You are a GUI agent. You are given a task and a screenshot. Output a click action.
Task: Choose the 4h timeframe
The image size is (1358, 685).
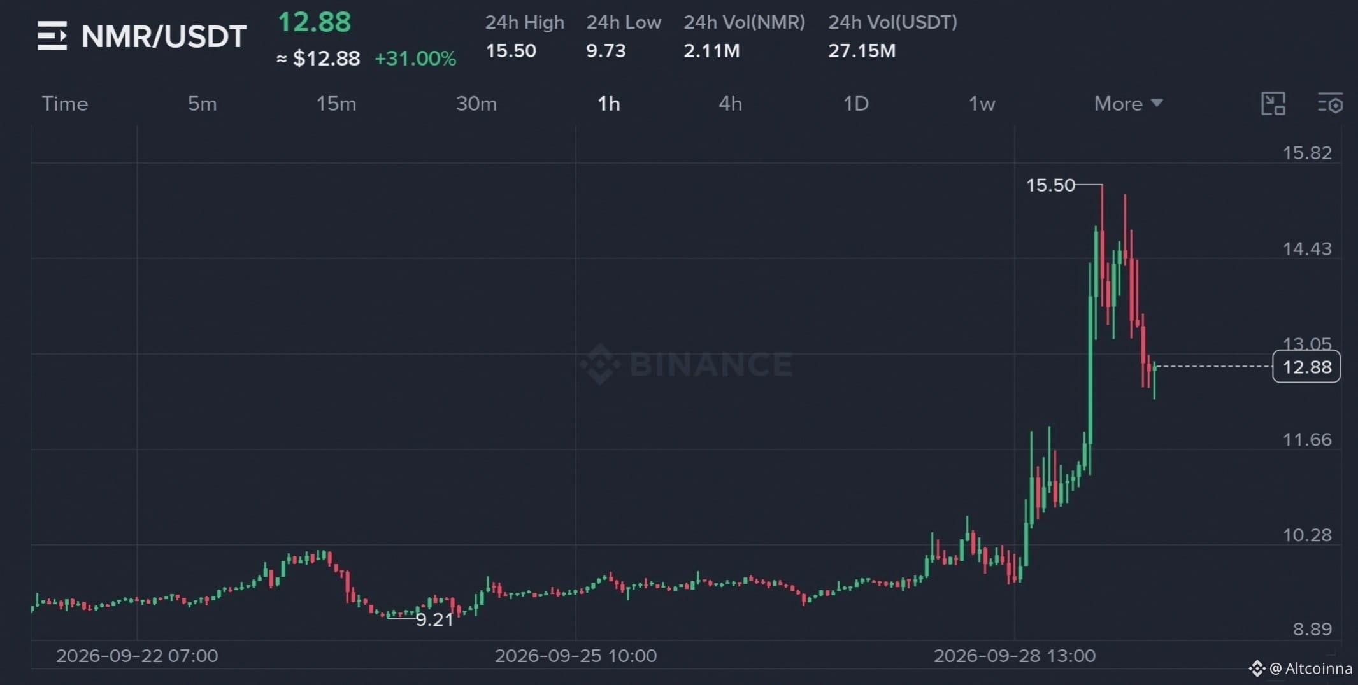(730, 104)
